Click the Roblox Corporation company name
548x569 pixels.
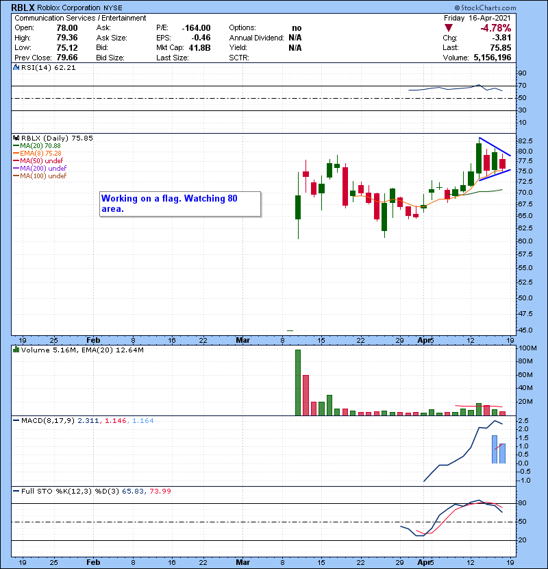click(68, 8)
